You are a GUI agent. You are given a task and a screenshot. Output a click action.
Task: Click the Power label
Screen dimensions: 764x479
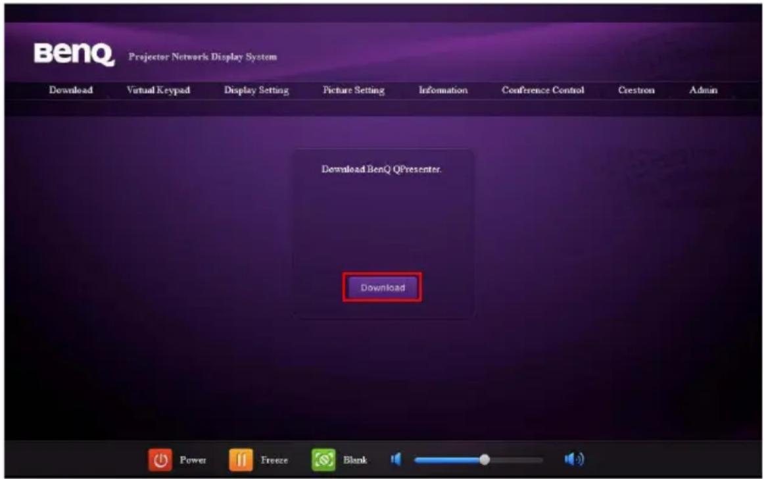tap(193, 460)
